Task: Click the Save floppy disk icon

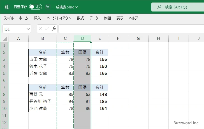Action: tap(48, 7)
